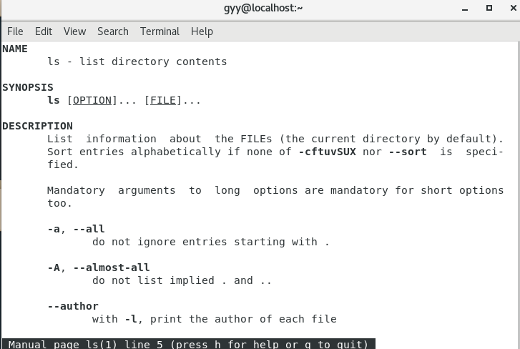
Task: Click the '-A, --almost-all' option line
Action: (x=99, y=267)
